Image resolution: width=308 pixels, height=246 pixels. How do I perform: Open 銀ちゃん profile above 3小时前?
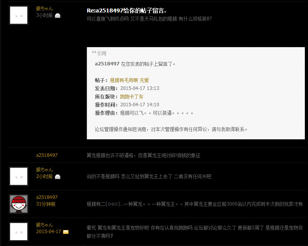pos(45,9)
